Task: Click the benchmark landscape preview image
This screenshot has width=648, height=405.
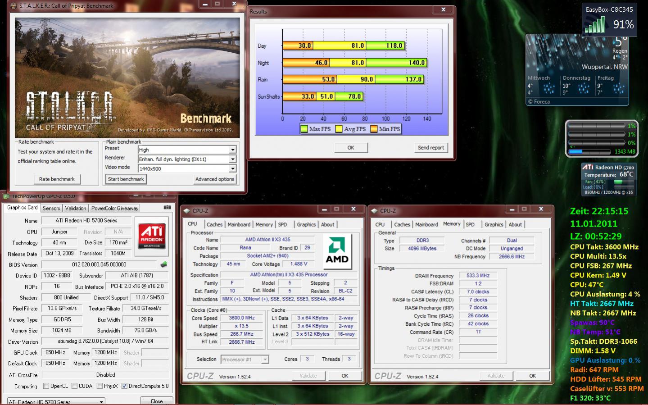Action: pos(127,78)
